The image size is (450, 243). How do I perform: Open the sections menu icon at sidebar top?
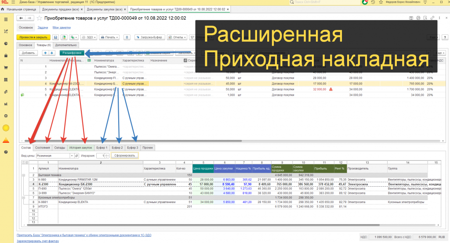click(x=6, y=19)
